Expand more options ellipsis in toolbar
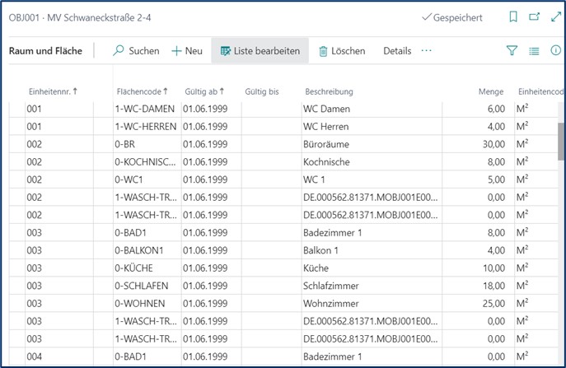This screenshot has width=566, height=368. [x=426, y=51]
